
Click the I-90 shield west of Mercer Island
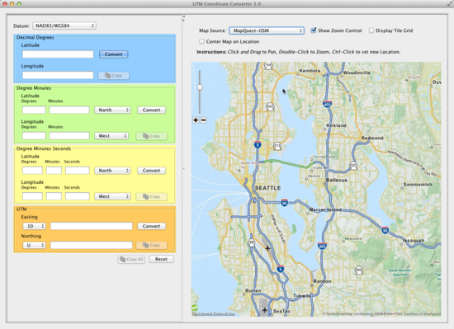tap(285, 203)
